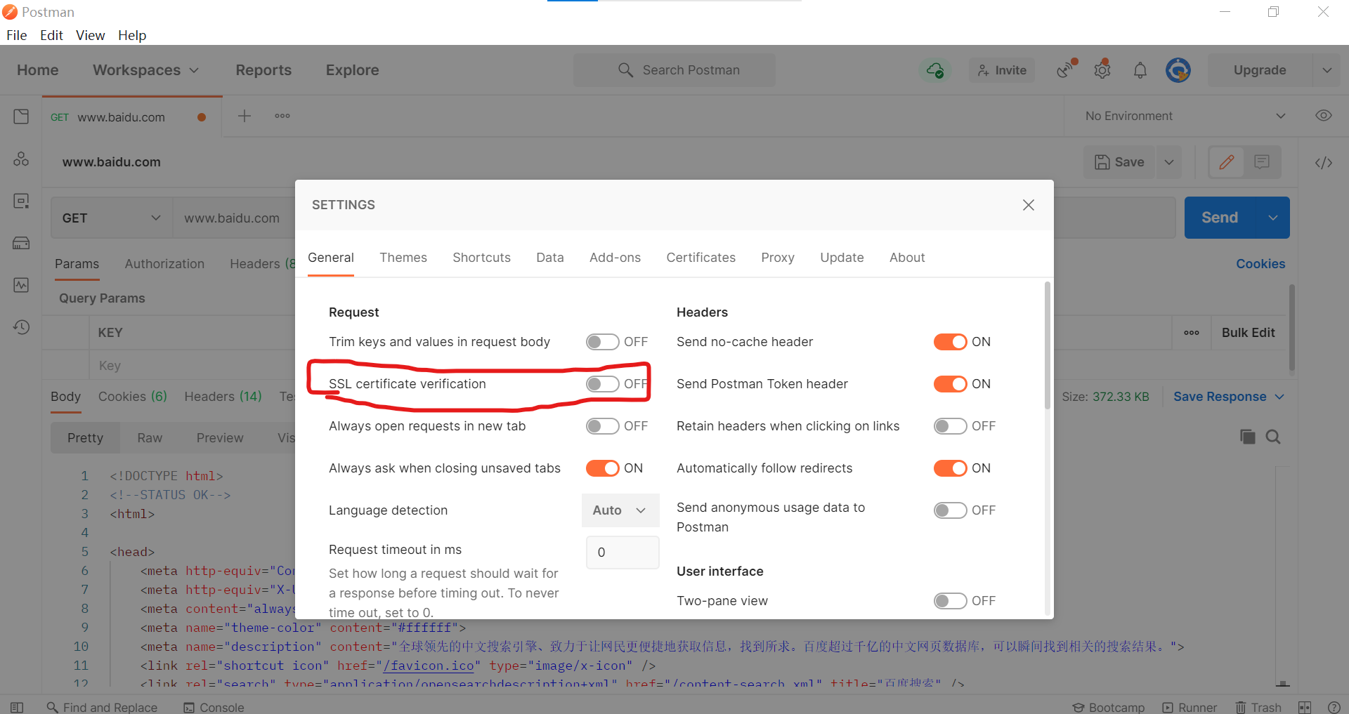Click the Send button
The height and width of the screenshot is (714, 1349).
(1220, 217)
